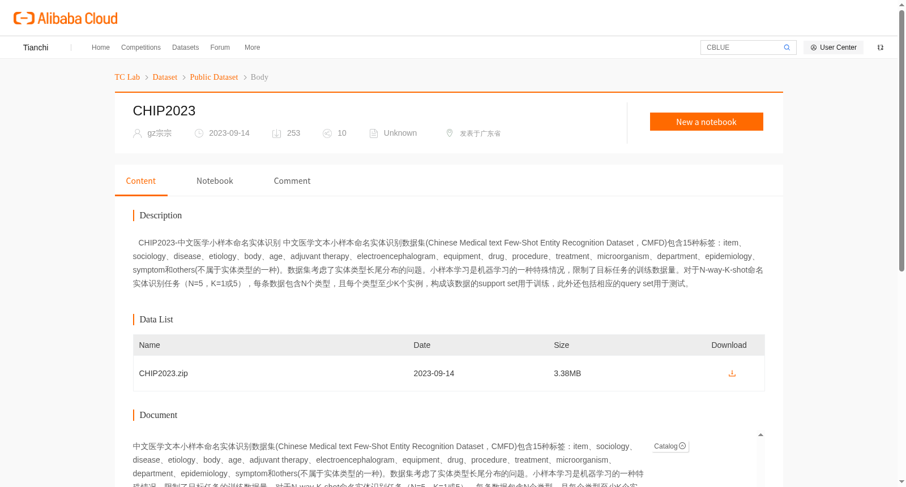Switch to the Notebook tab

pyautogui.click(x=215, y=181)
